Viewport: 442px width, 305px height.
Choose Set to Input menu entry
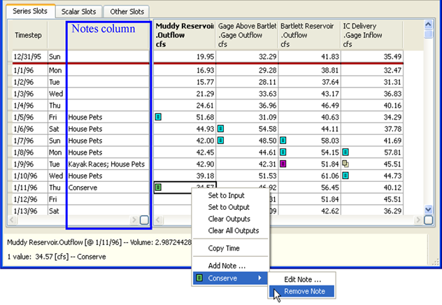click(x=226, y=196)
